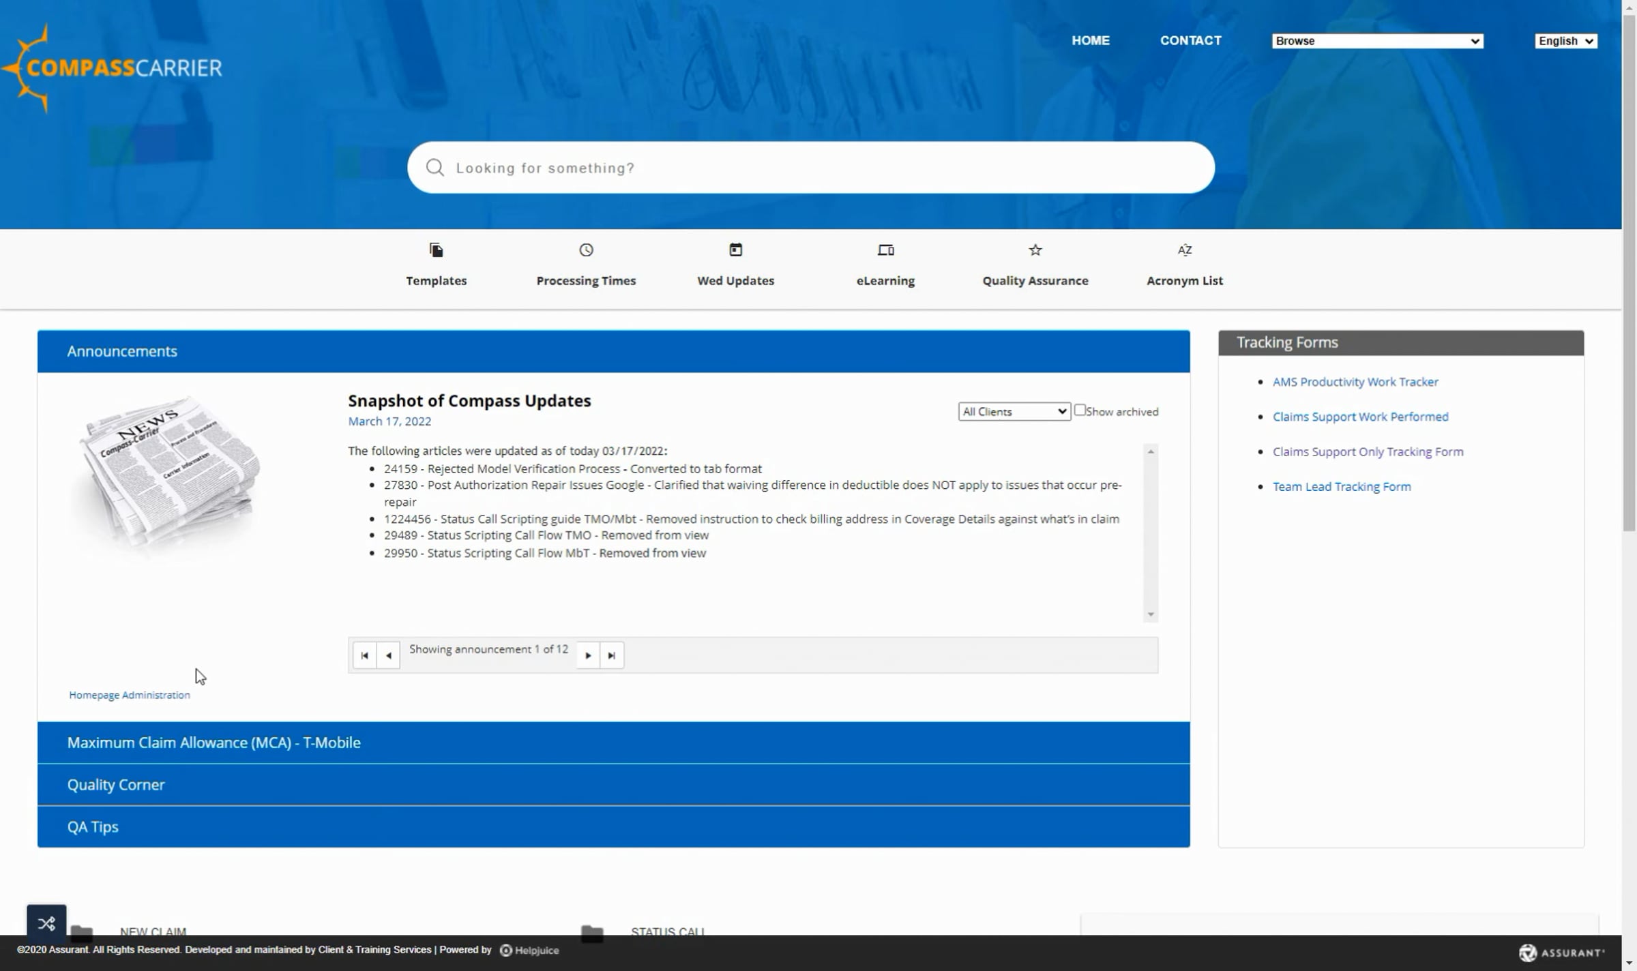
Task: Collapse the Announcements section header
Action: coord(613,351)
